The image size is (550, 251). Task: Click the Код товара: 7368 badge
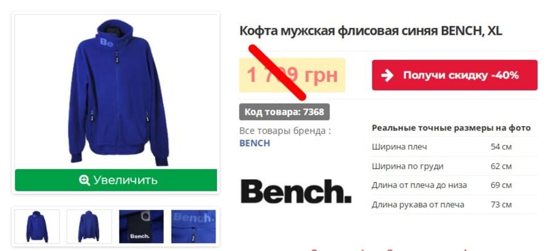[x=285, y=112]
